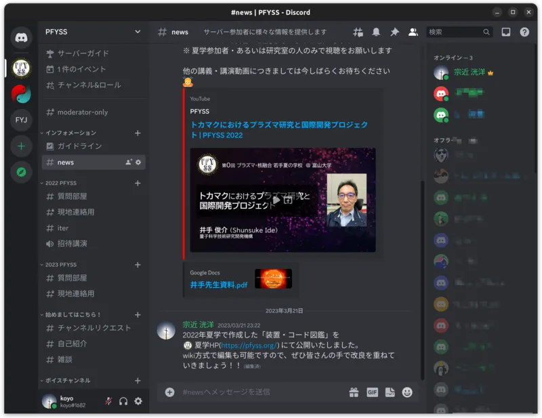This screenshot has width=542, height=418.
Task: Open the emoji picker in the message bar
Action: coord(407,392)
